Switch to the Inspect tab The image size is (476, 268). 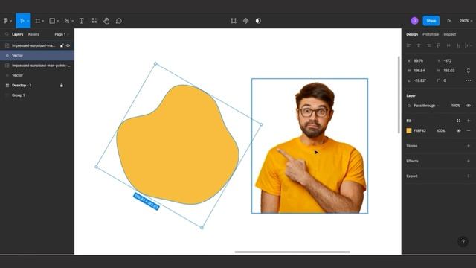tap(449, 34)
